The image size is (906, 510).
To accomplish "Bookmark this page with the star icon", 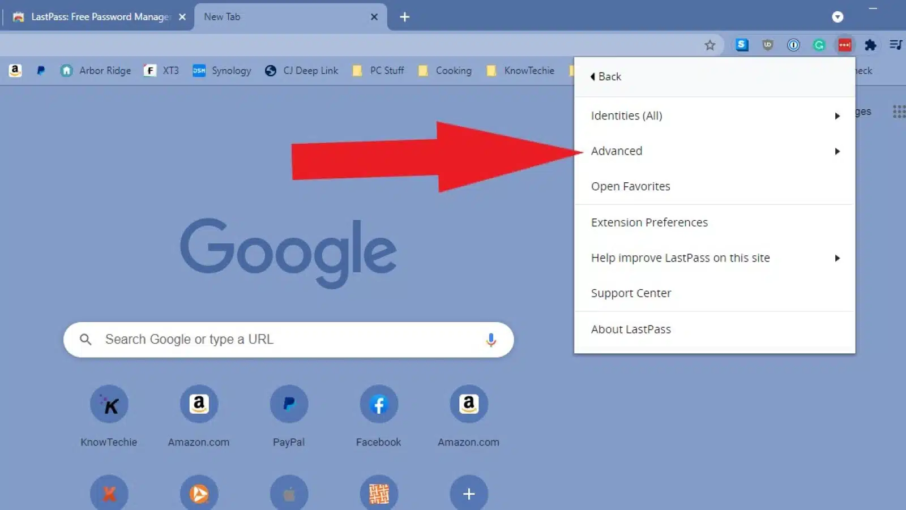I will pyautogui.click(x=710, y=45).
